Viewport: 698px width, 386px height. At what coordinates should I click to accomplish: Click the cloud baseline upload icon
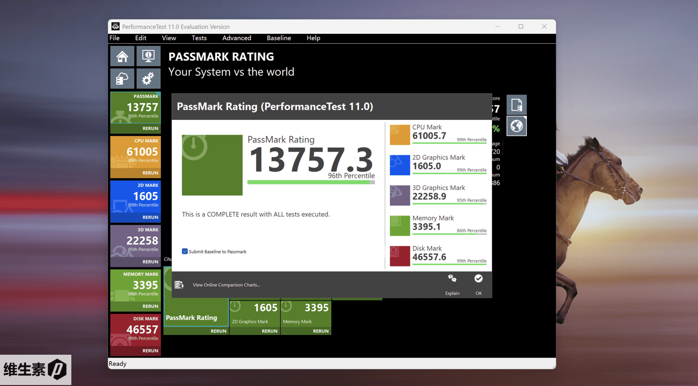122,78
